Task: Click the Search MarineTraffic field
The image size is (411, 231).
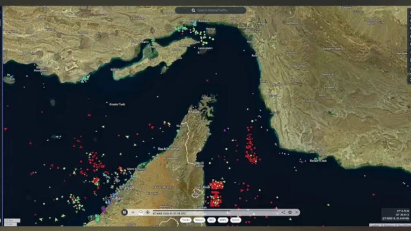Action: 213,10
